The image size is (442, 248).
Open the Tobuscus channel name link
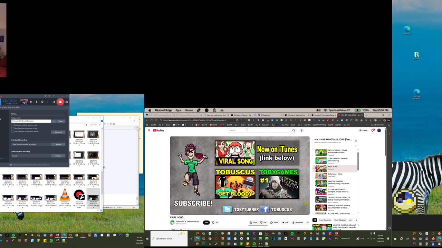(180, 221)
